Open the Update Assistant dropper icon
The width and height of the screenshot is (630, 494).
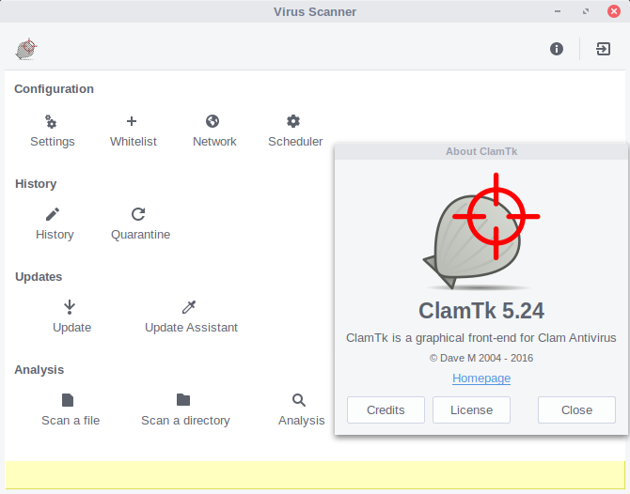click(189, 307)
